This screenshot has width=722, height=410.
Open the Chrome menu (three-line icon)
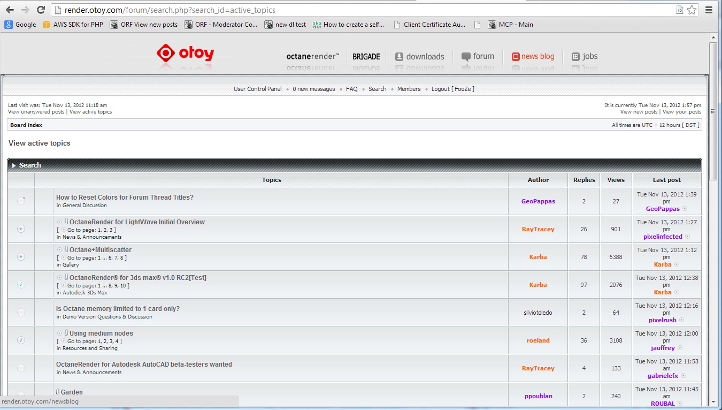(709, 10)
